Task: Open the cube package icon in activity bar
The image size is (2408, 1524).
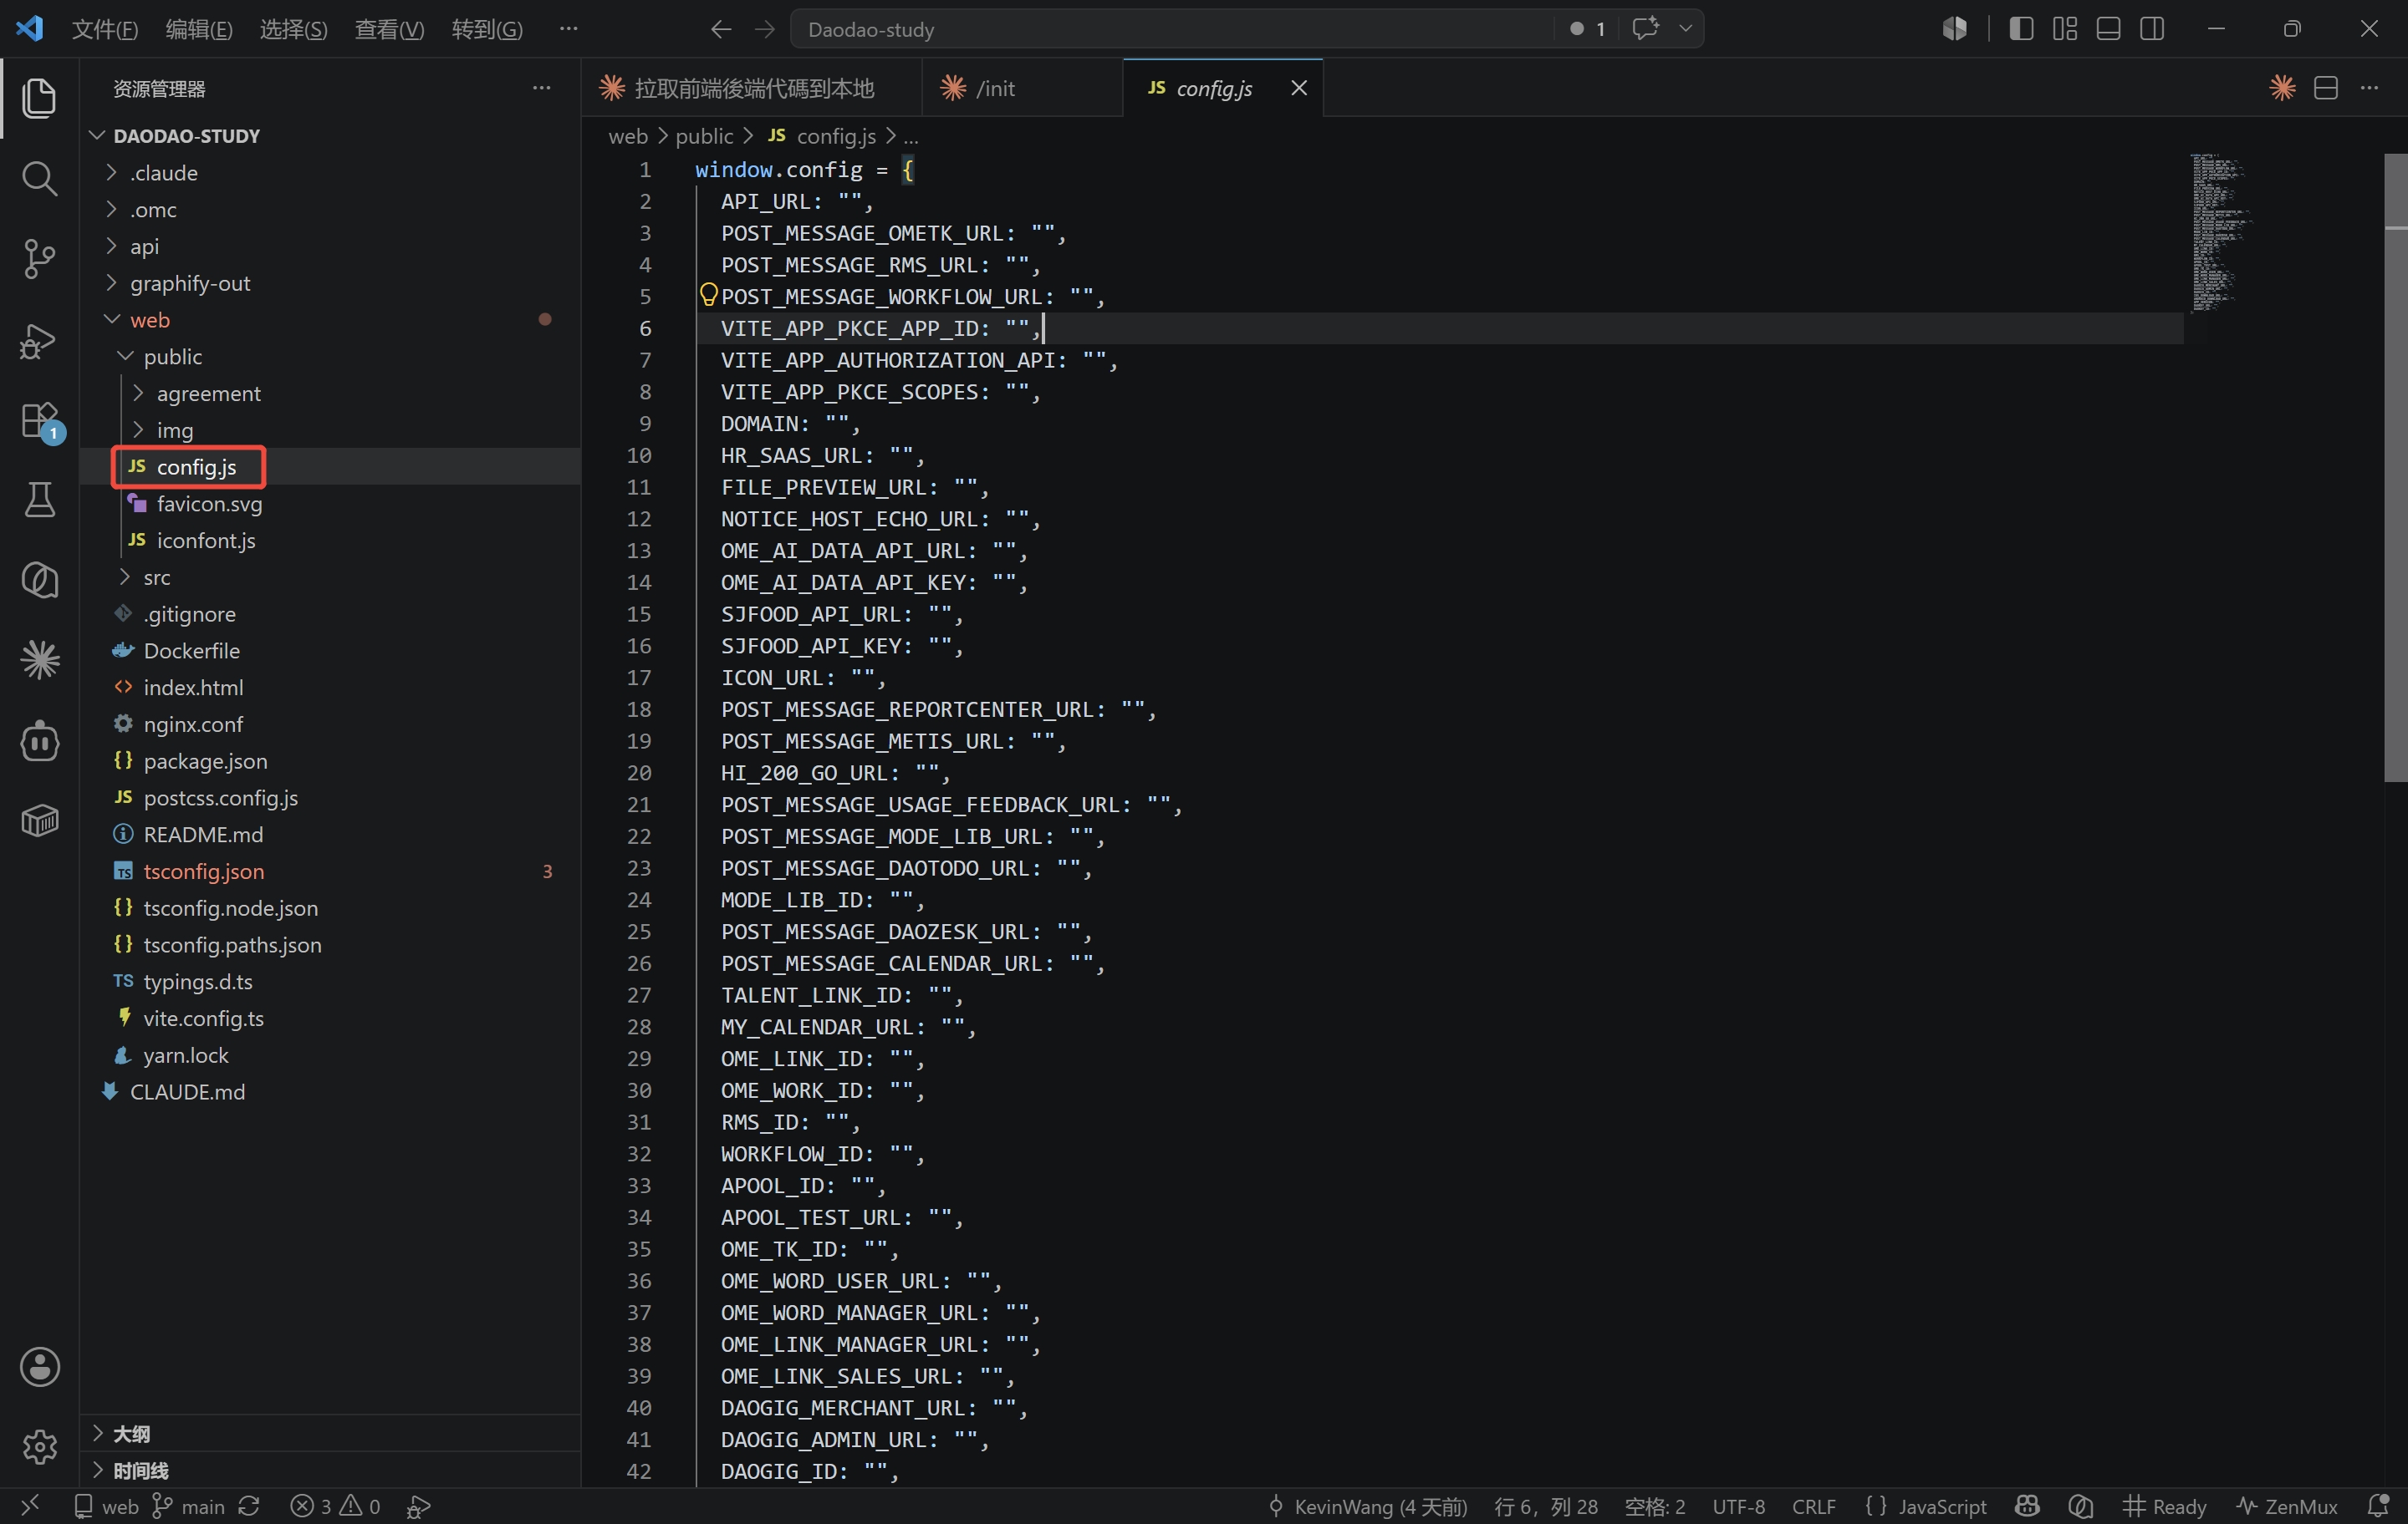Action: (39, 820)
